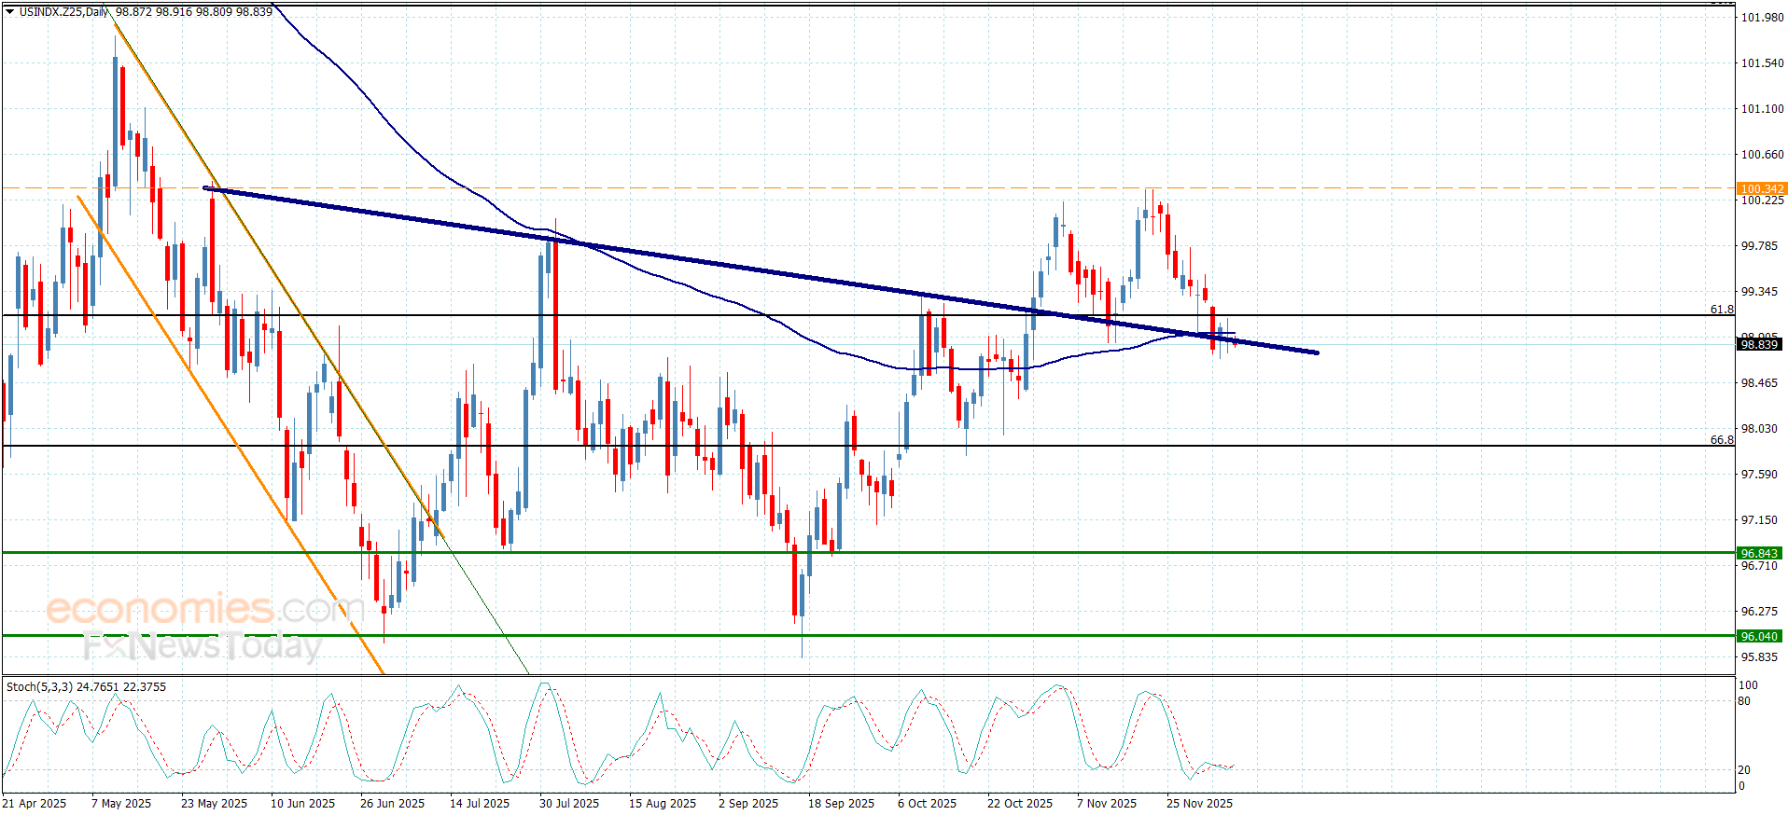Click the stochastic 20 level label
The width and height of the screenshot is (1788, 815).
pos(1744,770)
